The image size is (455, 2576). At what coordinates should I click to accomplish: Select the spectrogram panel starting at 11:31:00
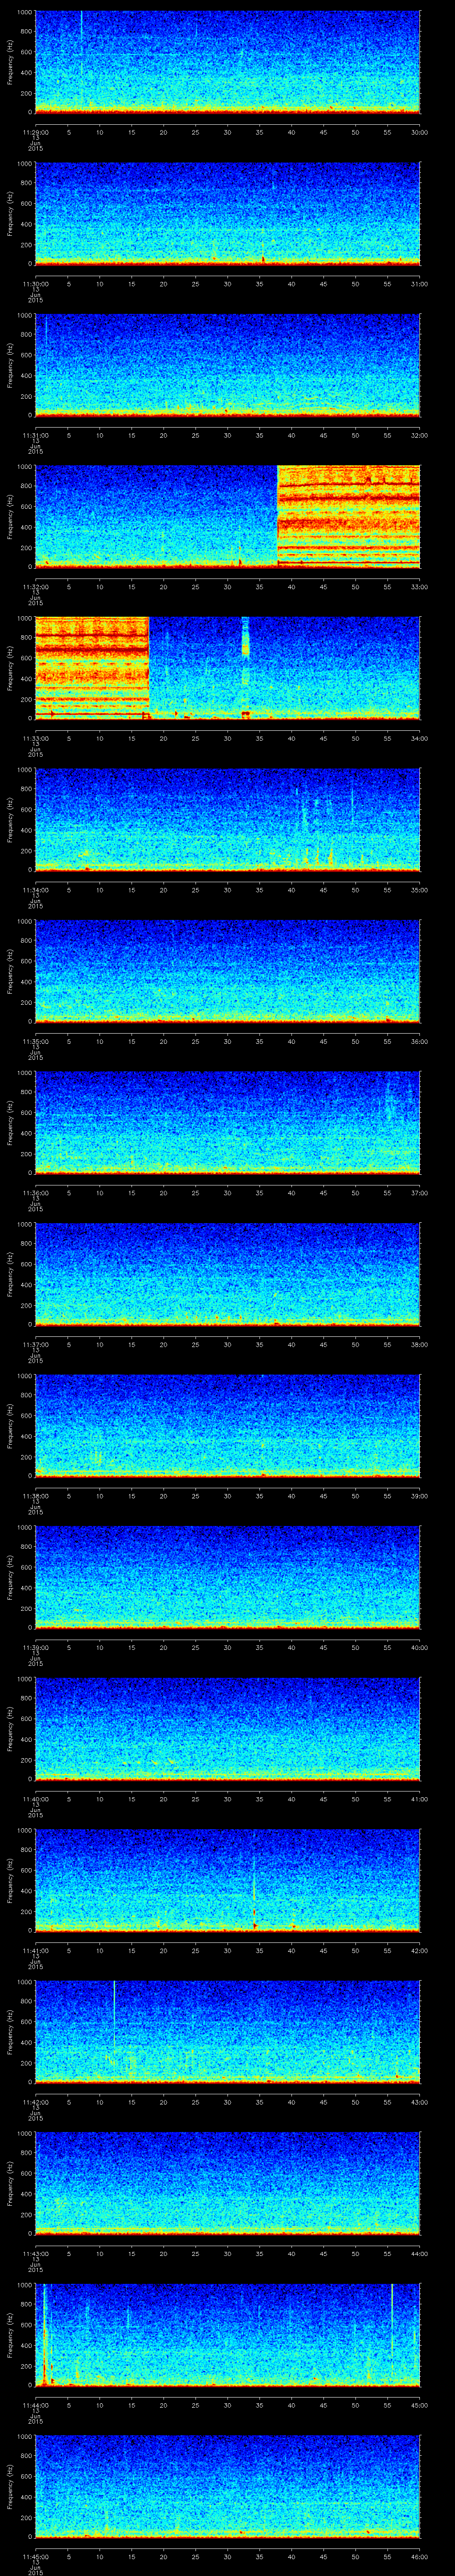click(227, 365)
